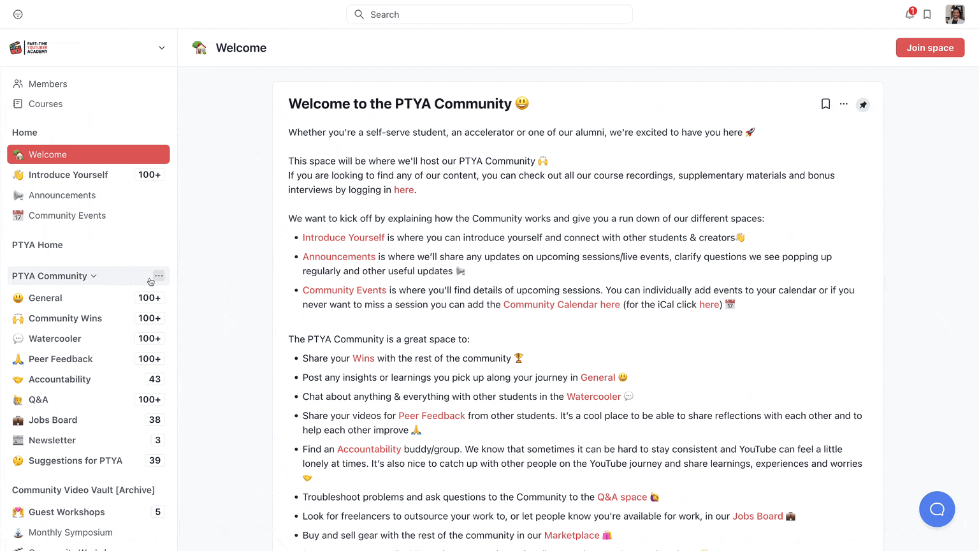Open the community switcher dropdown
Viewport: 979px width, 551px height.
click(x=162, y=47)
